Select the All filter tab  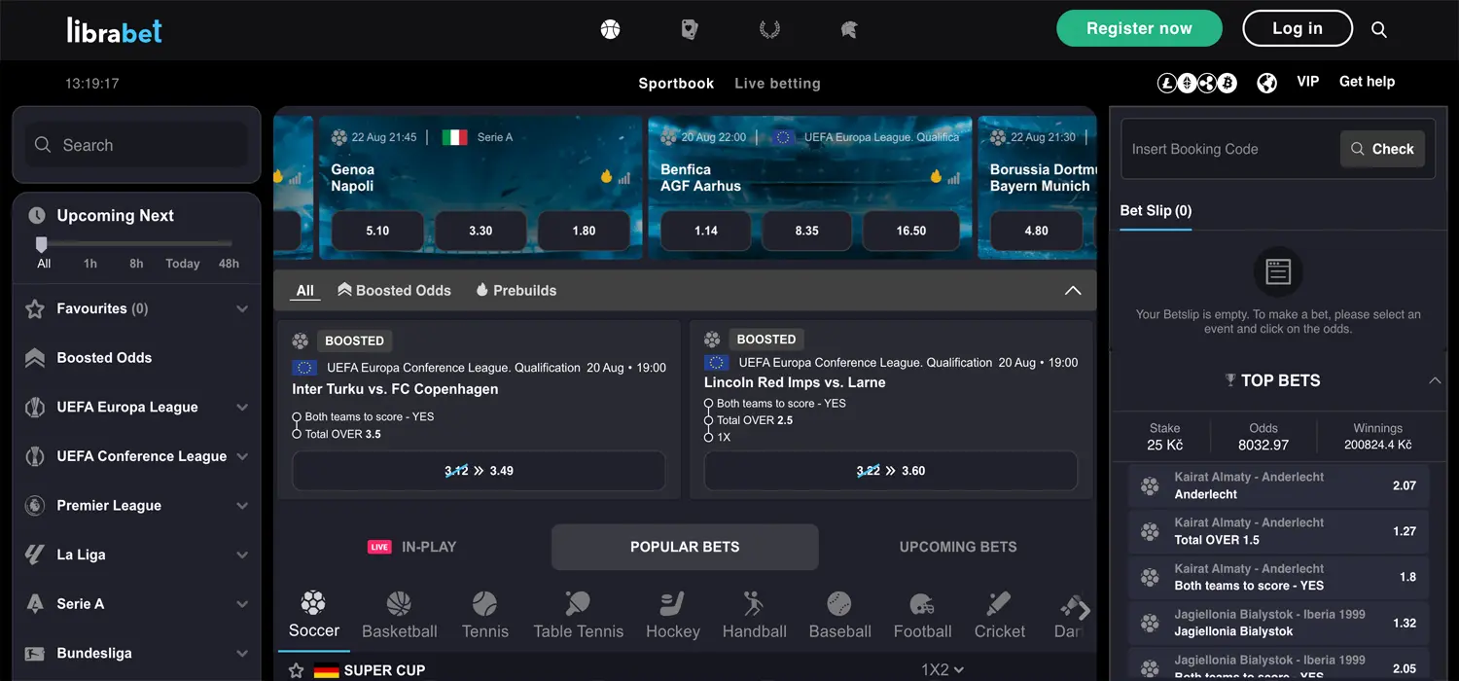[305, 291]
